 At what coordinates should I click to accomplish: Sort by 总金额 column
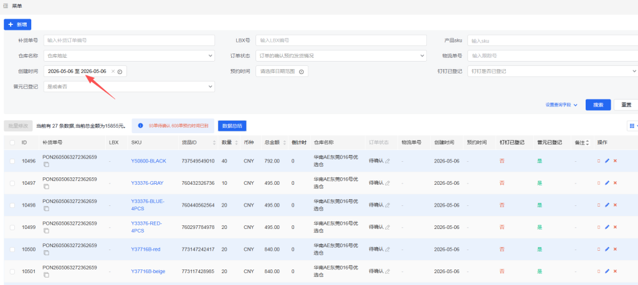[x=284, y=142]
